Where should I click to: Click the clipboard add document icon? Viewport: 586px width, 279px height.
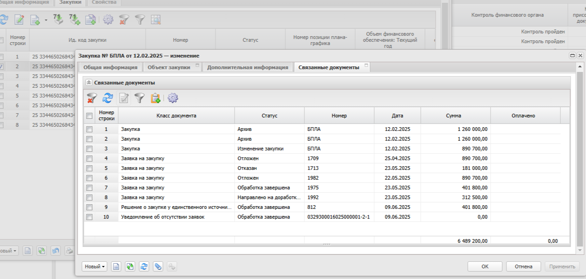[155, 98]
